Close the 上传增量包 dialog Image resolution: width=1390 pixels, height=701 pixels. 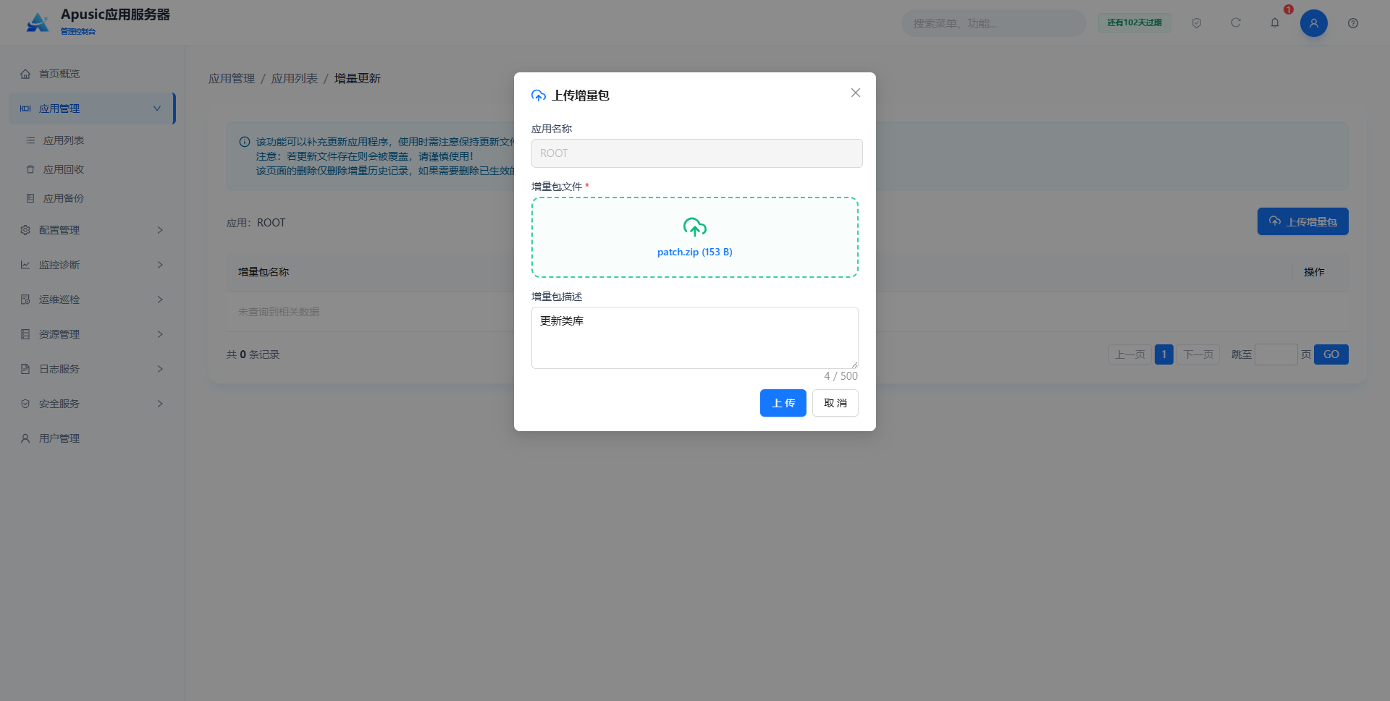(x=856, y=93)
